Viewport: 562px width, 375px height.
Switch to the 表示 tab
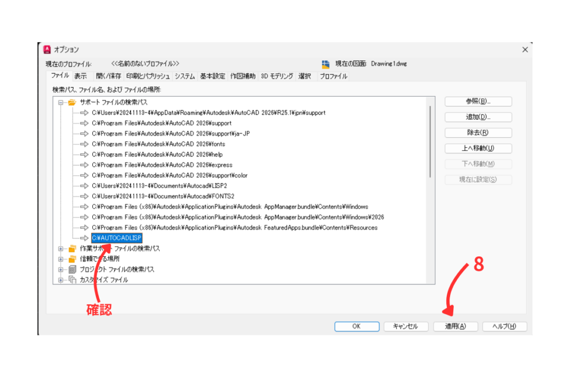(81, 76)
